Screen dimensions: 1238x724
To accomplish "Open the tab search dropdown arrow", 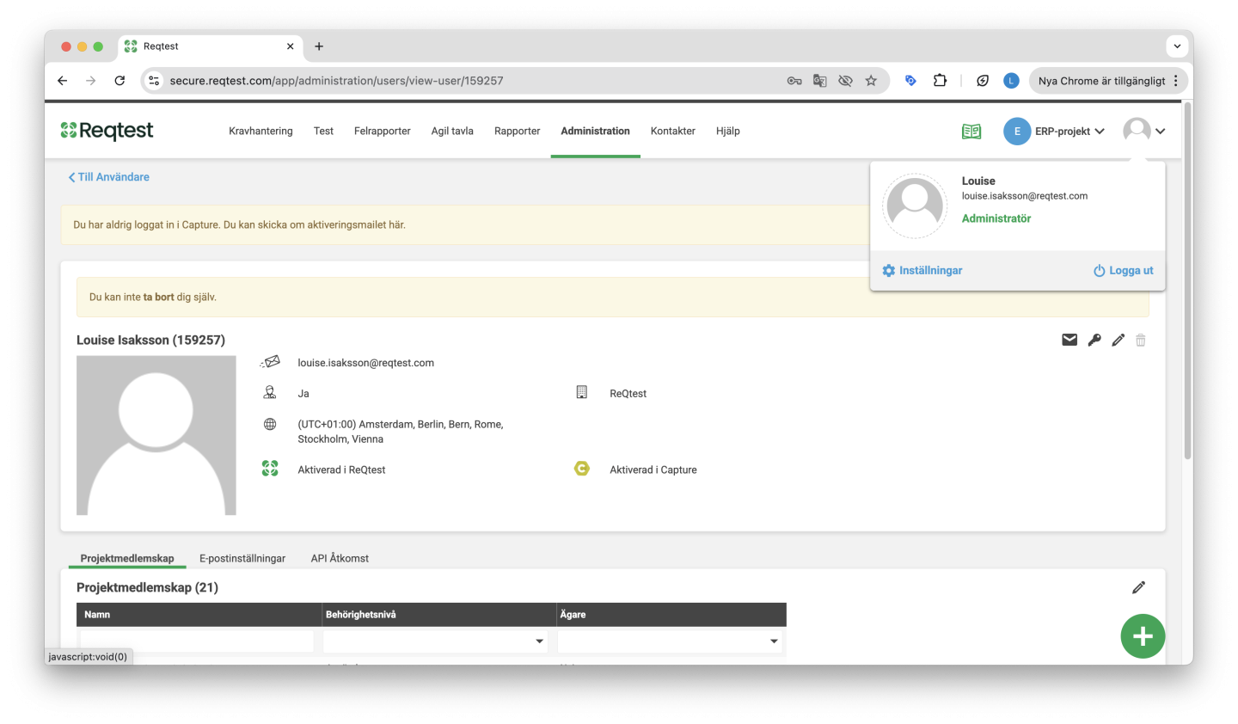I will click(x=1177, y=46).
